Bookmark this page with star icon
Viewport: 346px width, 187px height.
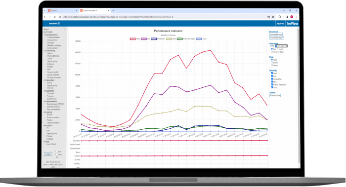point(273,17)
